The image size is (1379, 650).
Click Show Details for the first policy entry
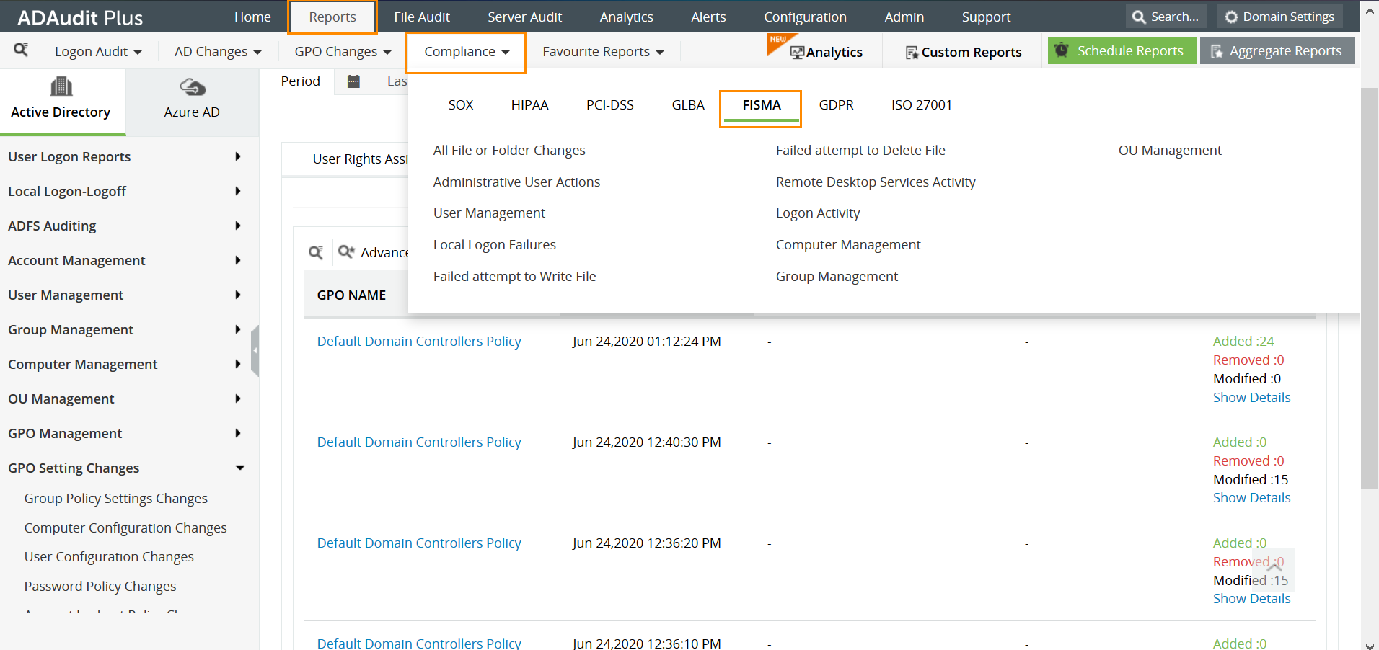pos(1251,397)
